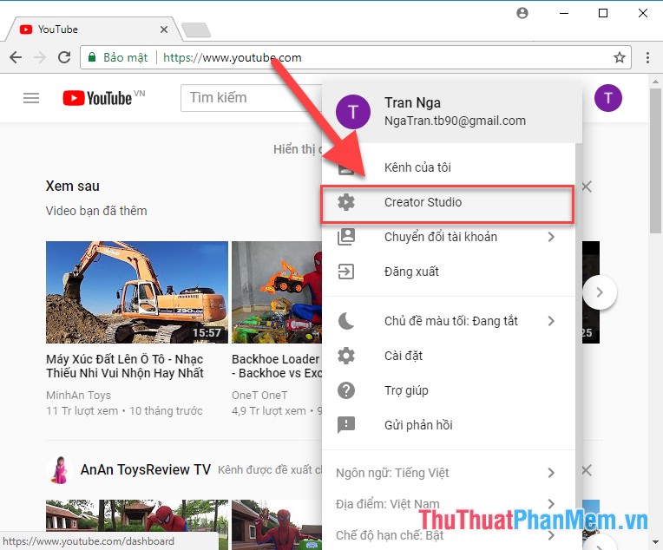Open Trợ giúp help item
The width and height of the screenshot is (663, 550).
pyautogui.click(x=448, y=390)
